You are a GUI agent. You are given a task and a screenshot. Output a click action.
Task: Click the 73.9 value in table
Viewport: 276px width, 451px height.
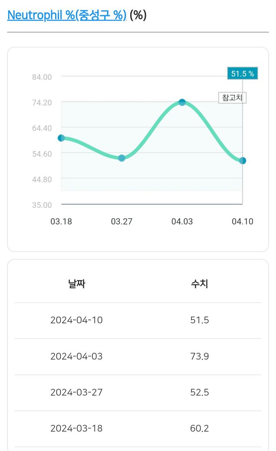(200, 356)
